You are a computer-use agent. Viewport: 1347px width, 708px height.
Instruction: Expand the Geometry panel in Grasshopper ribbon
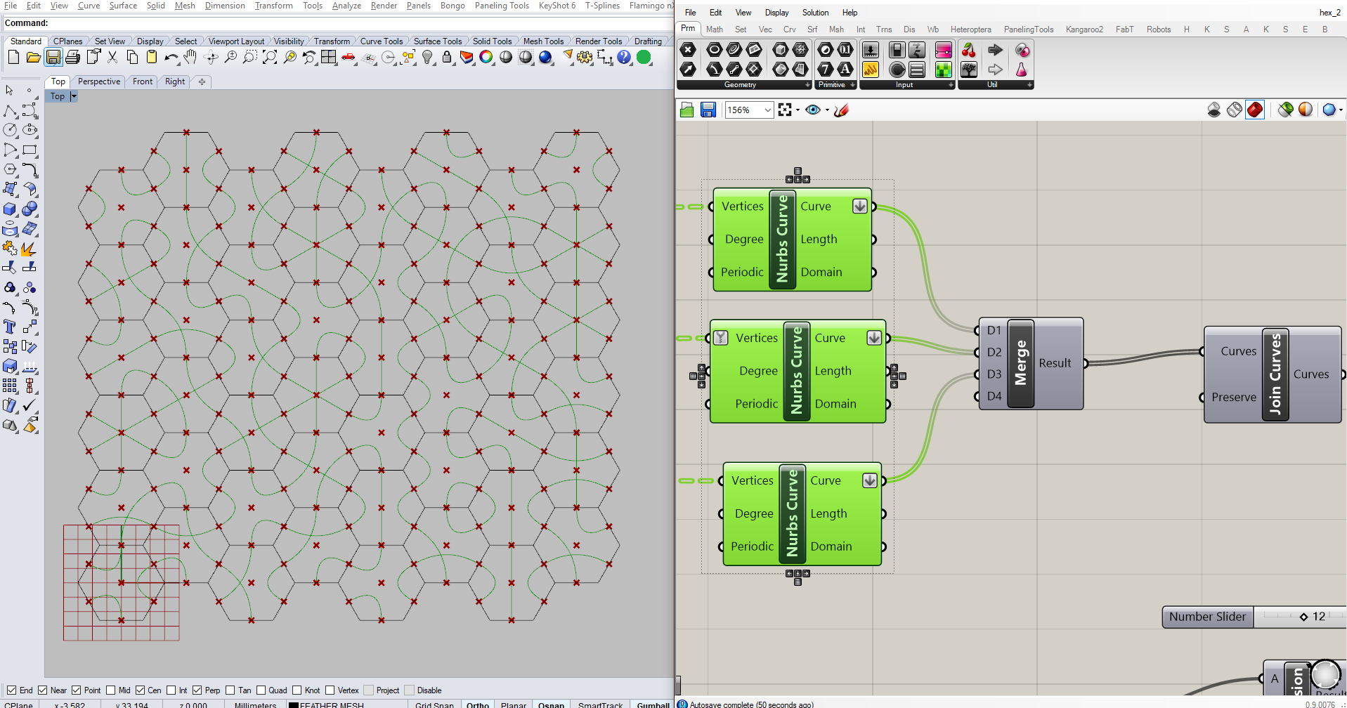[x=808, y=85]
